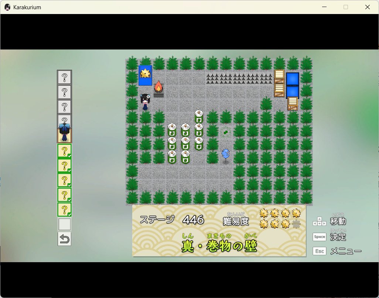Click the lone bush left of crates
The width and height of the screenshot is (379, 298).
point(266,103)
